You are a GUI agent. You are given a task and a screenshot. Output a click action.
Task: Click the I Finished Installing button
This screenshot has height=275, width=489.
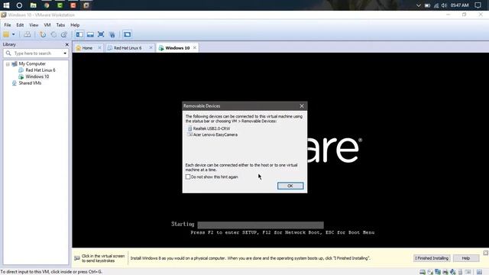coord(432,258)
